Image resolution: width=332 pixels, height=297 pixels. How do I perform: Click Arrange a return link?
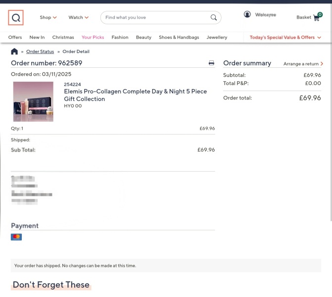[x=303, y=64]
